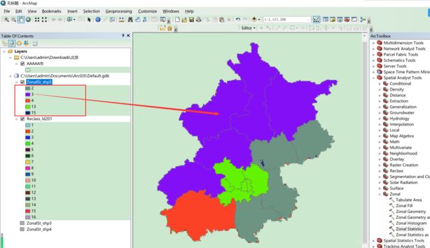Toggle the Reclass_ld201 layer checkbox
The image size is (430, 248).
pyautogui.click(x=22, y=119)
